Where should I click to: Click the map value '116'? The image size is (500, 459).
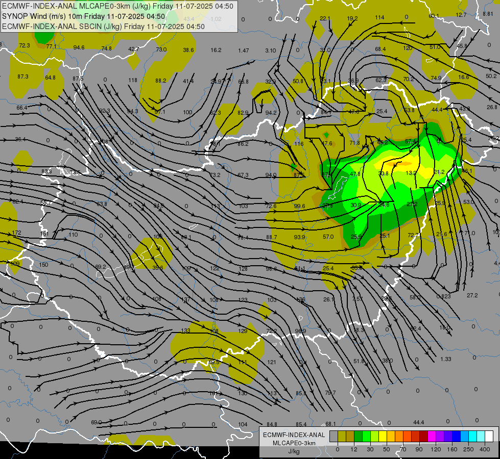(x=299, y=144)
